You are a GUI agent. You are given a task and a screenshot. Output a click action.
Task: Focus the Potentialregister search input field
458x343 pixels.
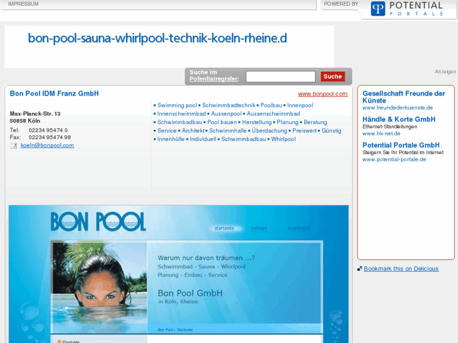(280, 77)
